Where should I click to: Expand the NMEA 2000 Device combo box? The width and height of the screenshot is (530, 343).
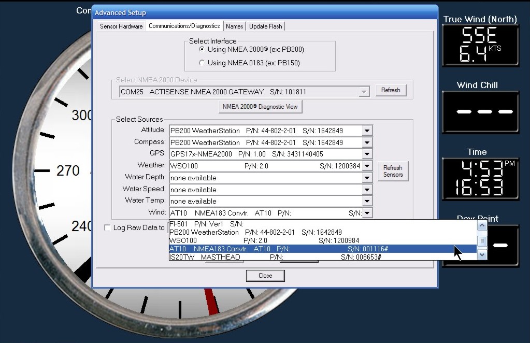click(x=364, y=92)
